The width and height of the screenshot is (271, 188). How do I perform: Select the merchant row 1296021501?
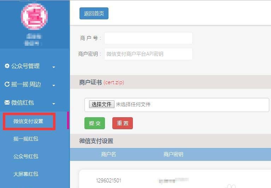[175, 180]
